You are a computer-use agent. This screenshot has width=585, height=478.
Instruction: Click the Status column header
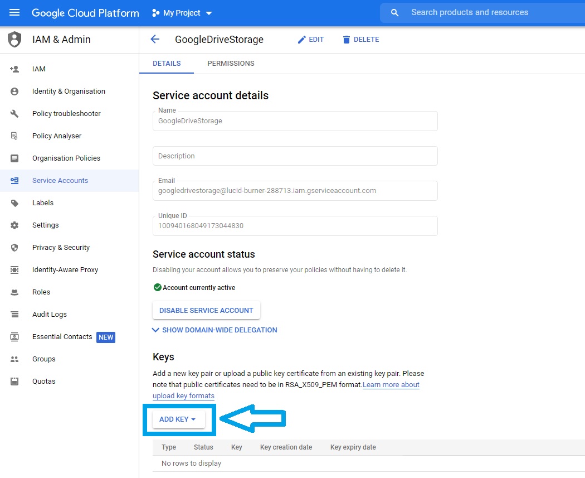click(203, 447)
